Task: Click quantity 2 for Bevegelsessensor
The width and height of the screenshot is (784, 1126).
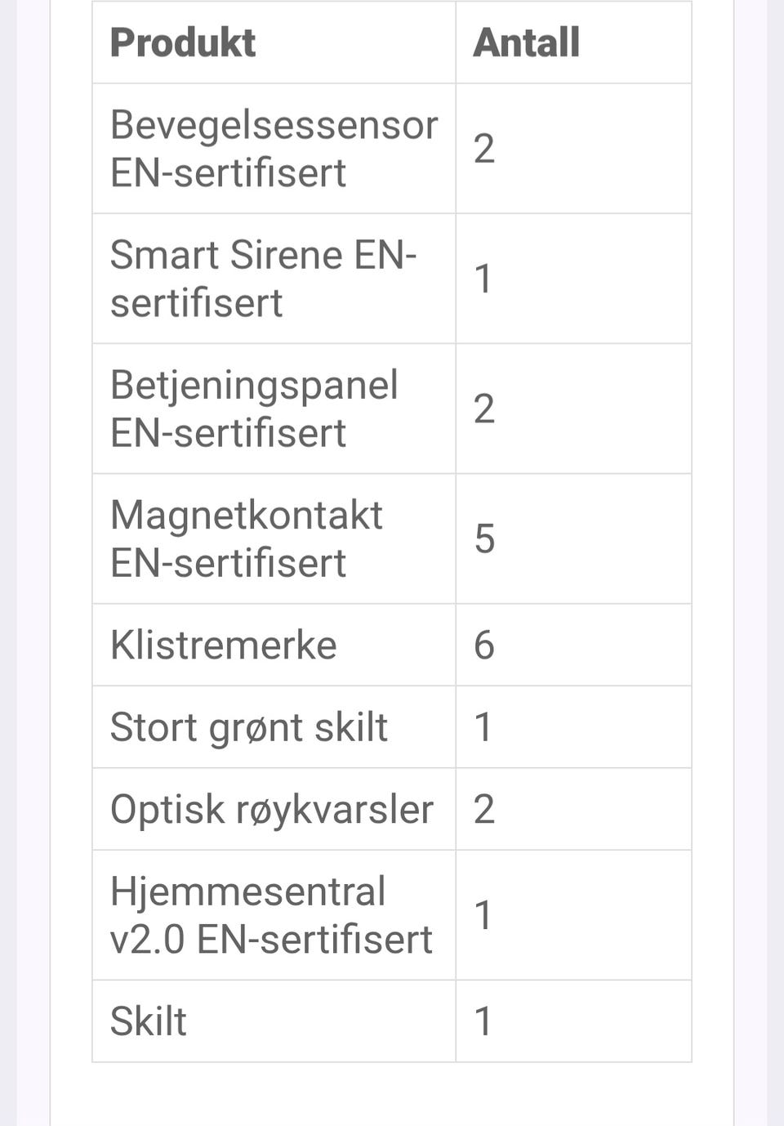Action: (484, 149)
